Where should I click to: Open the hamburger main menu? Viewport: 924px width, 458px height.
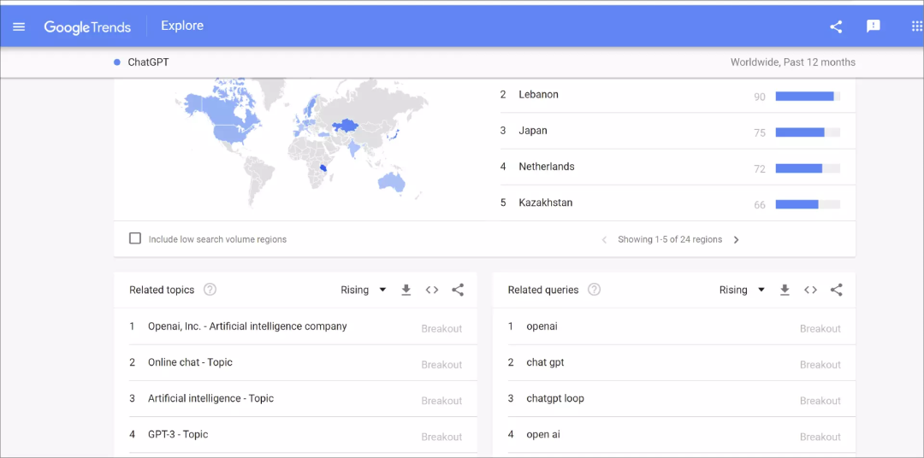coord(19,26)
